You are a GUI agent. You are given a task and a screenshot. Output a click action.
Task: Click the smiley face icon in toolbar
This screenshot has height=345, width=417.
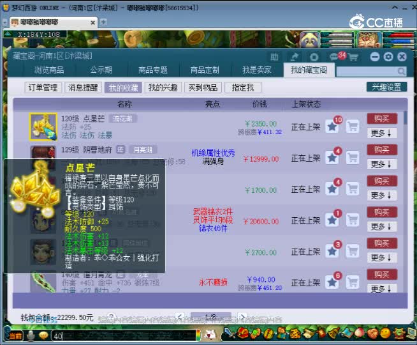pos(385,333)
